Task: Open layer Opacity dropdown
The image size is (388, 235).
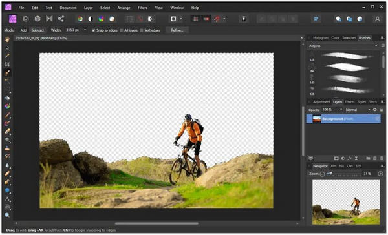Action: pos(341,110)
